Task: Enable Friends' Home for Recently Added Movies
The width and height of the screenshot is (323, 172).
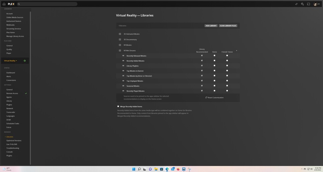Action: [227, 61]
